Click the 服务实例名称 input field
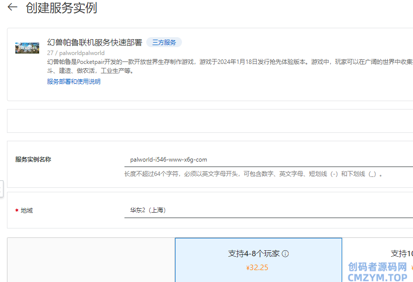413x282 pixels. [268, 160]
